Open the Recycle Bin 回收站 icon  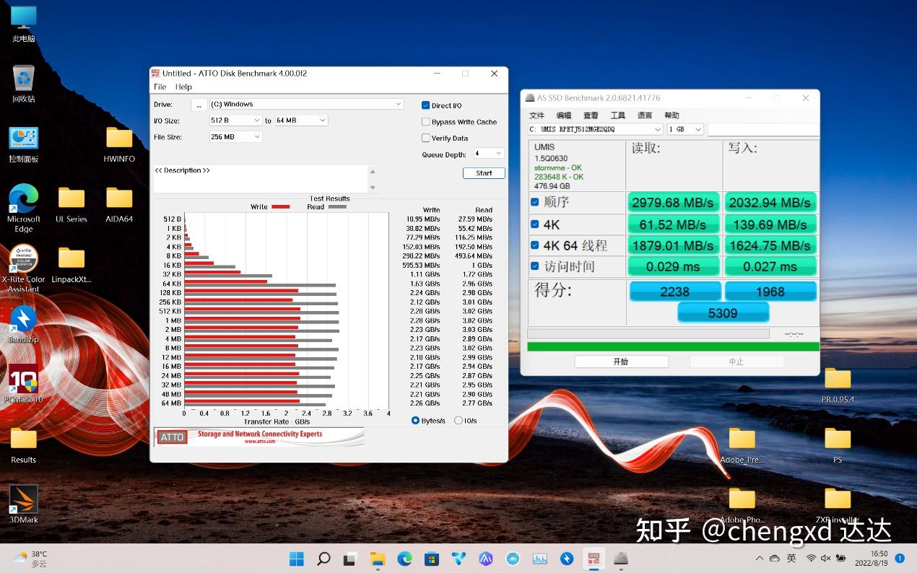click(24, 84)
